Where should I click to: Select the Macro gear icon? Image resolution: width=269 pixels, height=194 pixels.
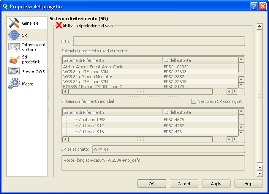[14, 84]
